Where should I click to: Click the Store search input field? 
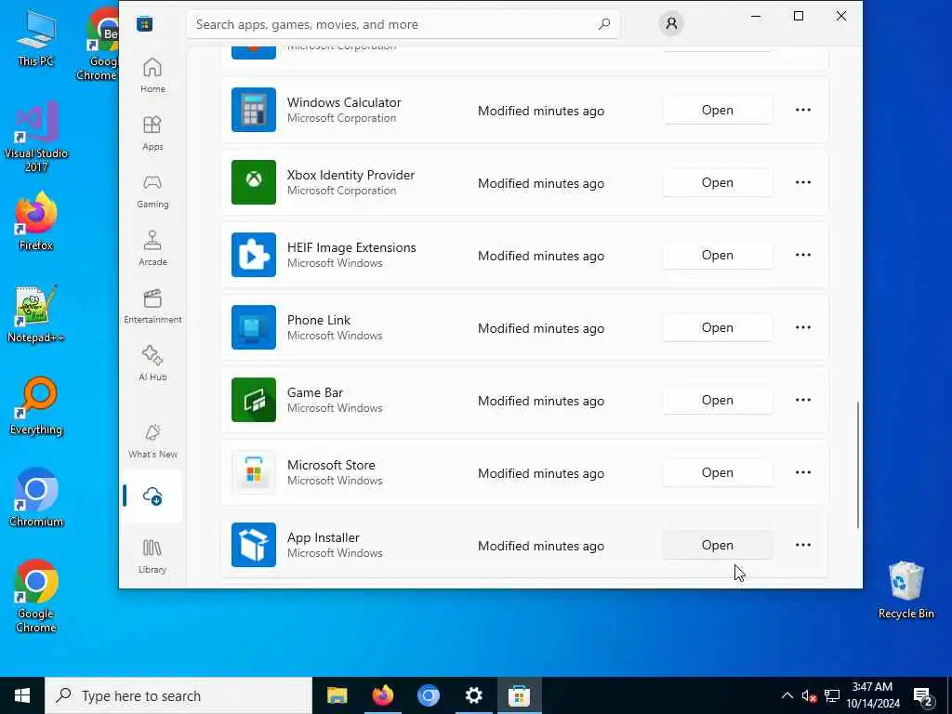(x=403, y=24)
